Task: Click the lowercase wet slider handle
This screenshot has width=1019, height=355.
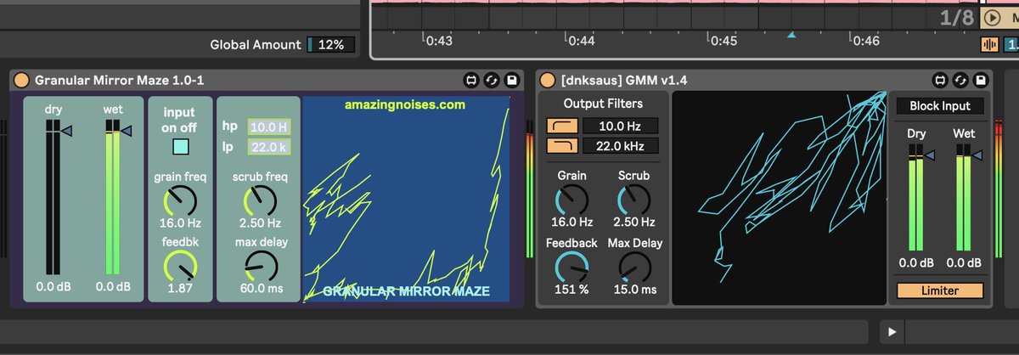Action: pyautogui.click(x=125, y=130)
